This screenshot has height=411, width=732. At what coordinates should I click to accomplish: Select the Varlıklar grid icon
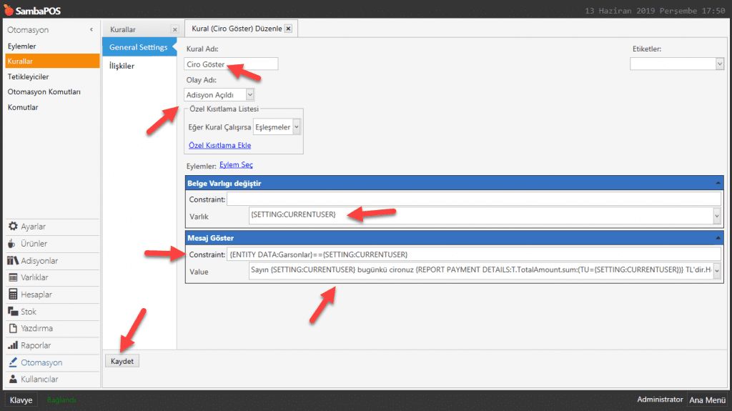point(13,277)
